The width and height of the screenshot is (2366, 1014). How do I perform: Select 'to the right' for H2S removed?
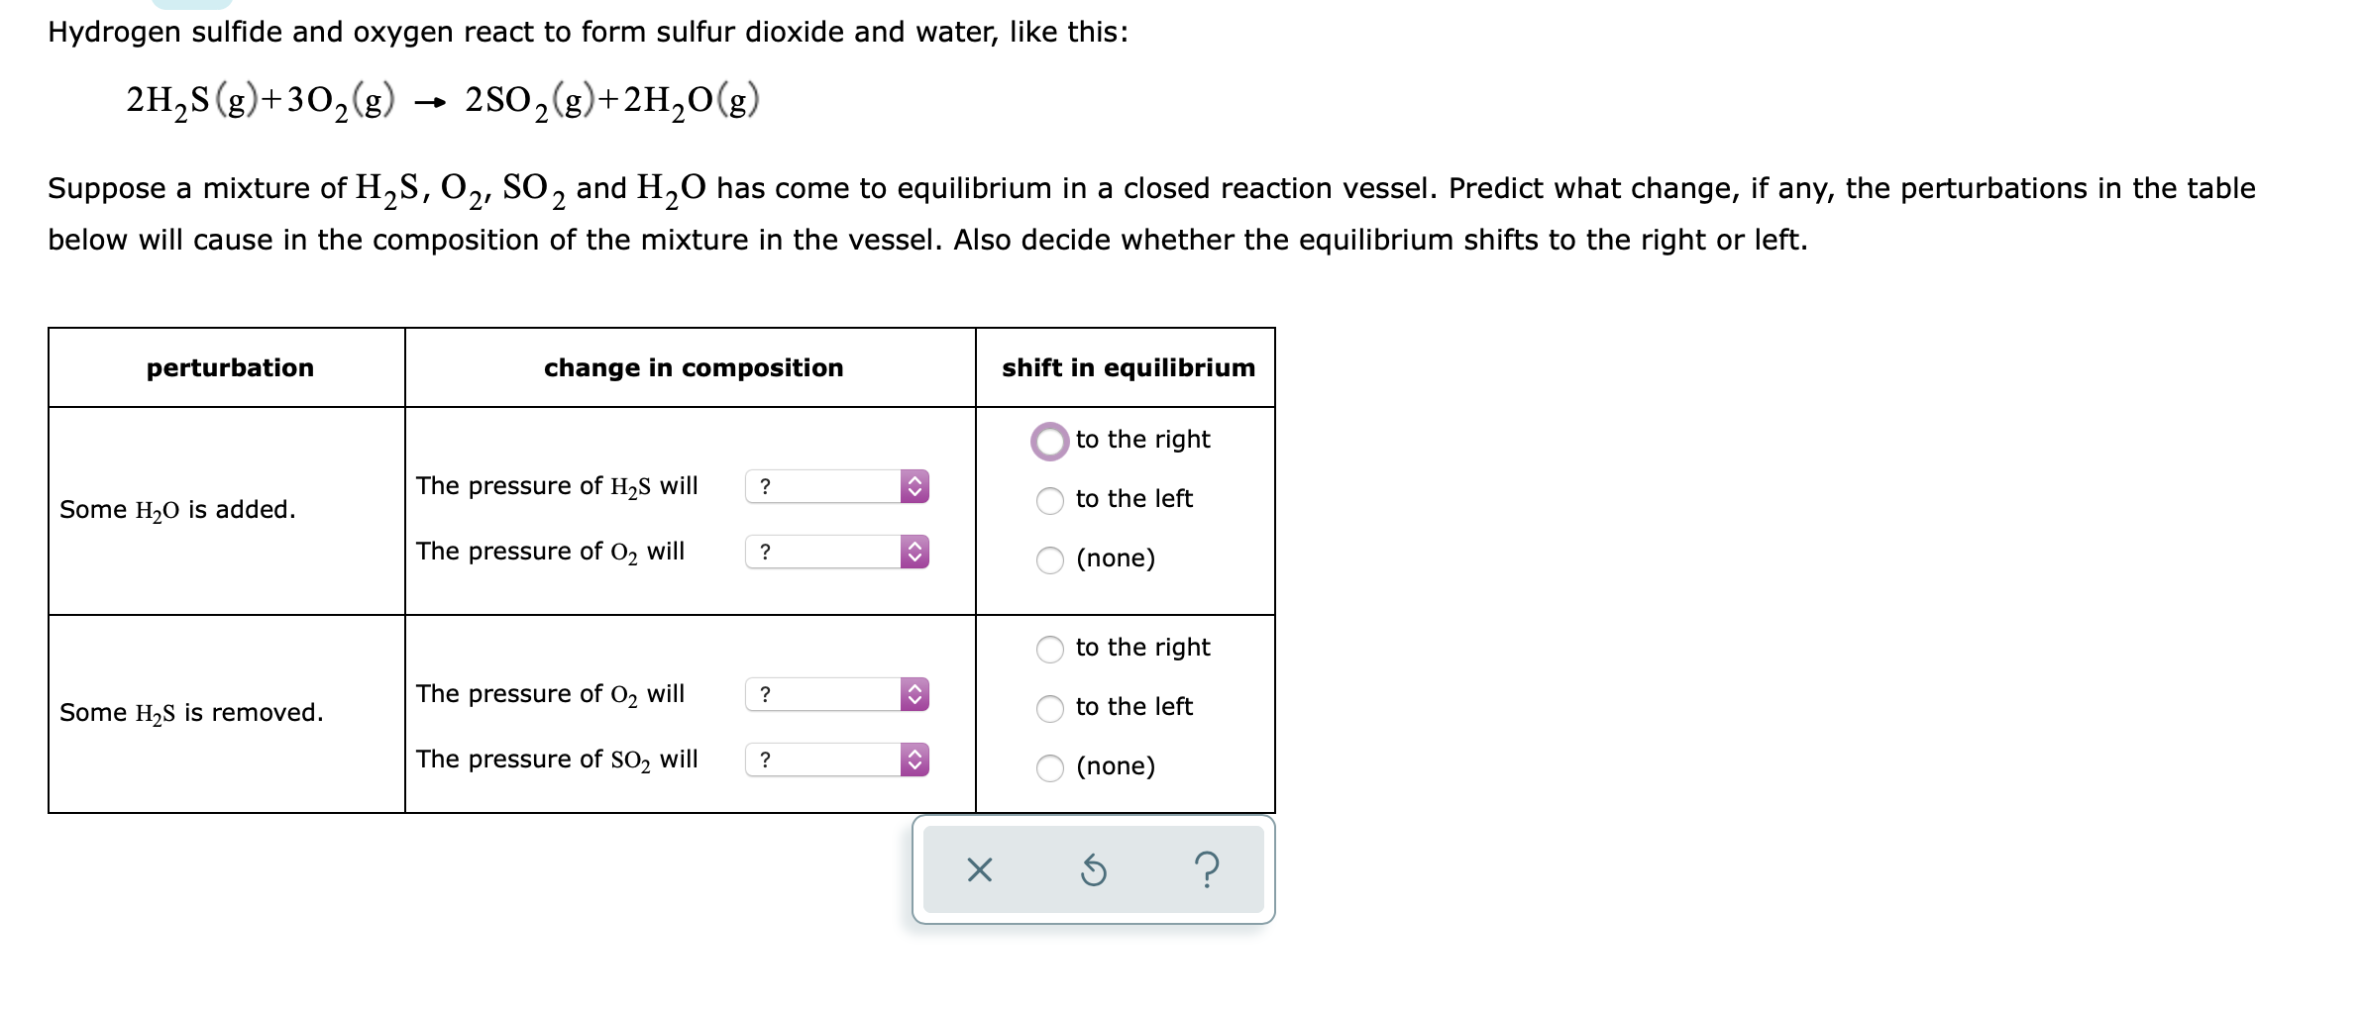(1050, 649)
